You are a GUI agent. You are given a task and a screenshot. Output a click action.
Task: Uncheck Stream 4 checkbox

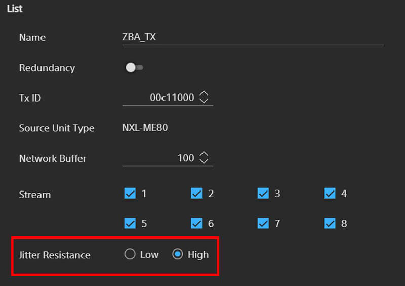330,193
